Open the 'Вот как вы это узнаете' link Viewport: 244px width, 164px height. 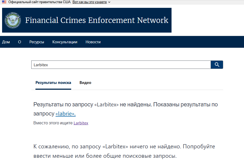coord(90,2)
